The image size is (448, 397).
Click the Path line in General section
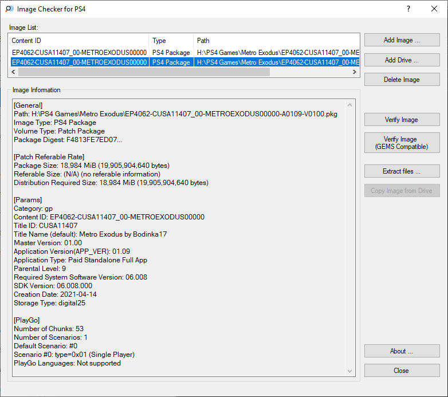click(x=175, y=114)
